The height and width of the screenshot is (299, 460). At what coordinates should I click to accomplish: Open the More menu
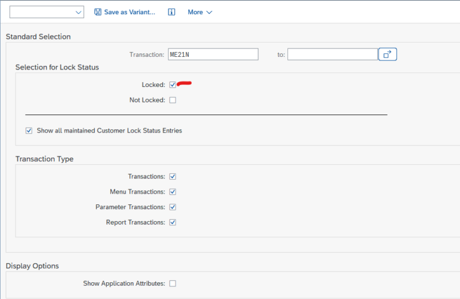point(195,12)
